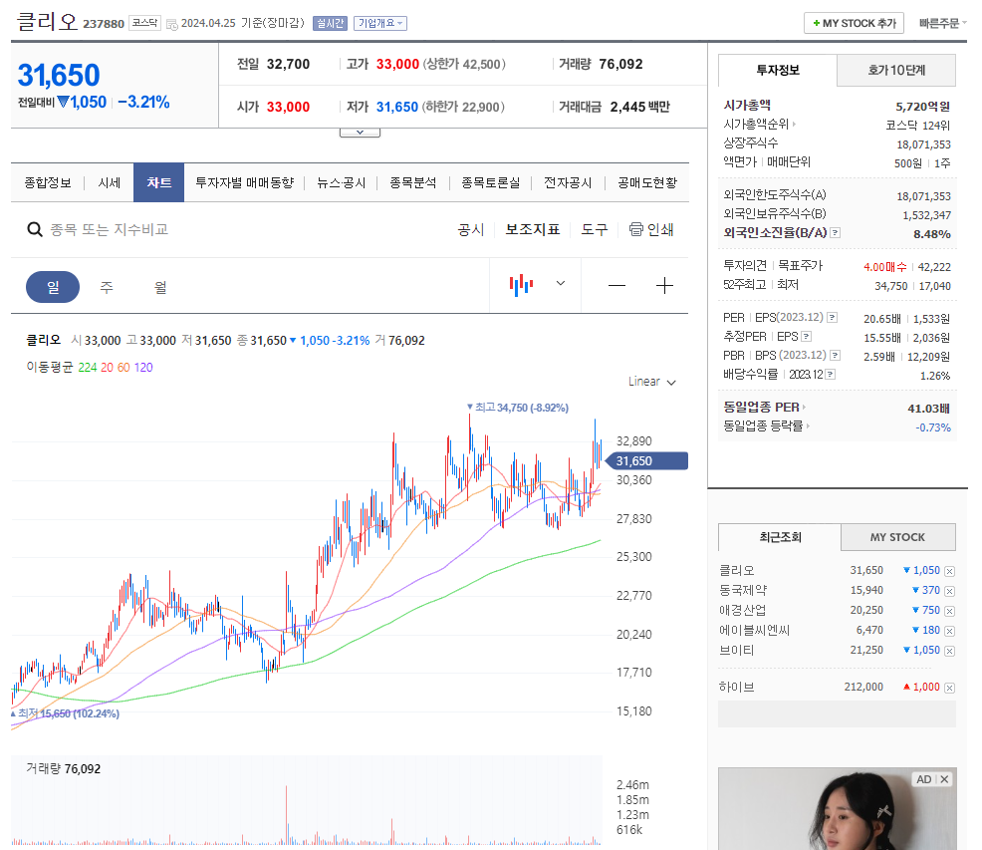Open the Linear scale dropdown on chart
Viewport: 982px width, 850px height.
[x=652, y=381]
